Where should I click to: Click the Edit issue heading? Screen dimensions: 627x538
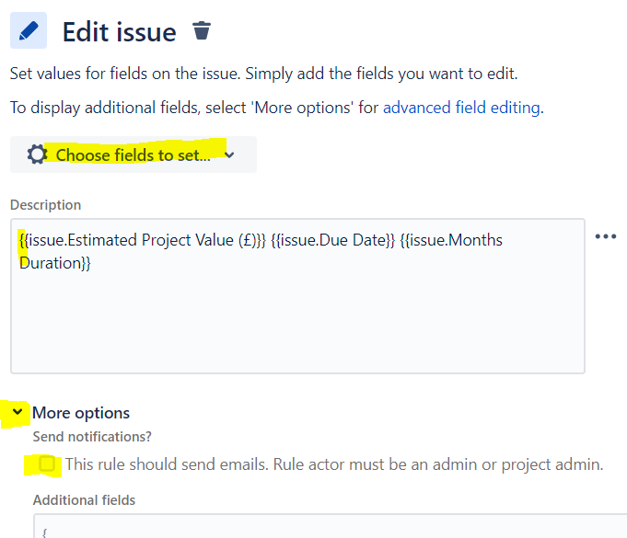click(119, 32)
